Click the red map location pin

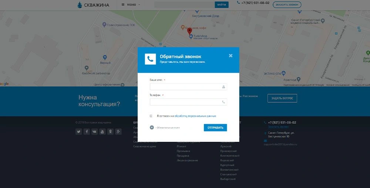190,31
